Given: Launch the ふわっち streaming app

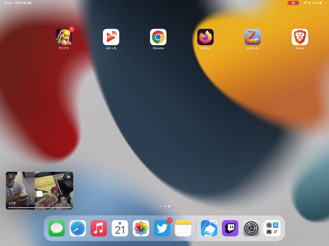Looking at the screenshot, I should [111, 37].
